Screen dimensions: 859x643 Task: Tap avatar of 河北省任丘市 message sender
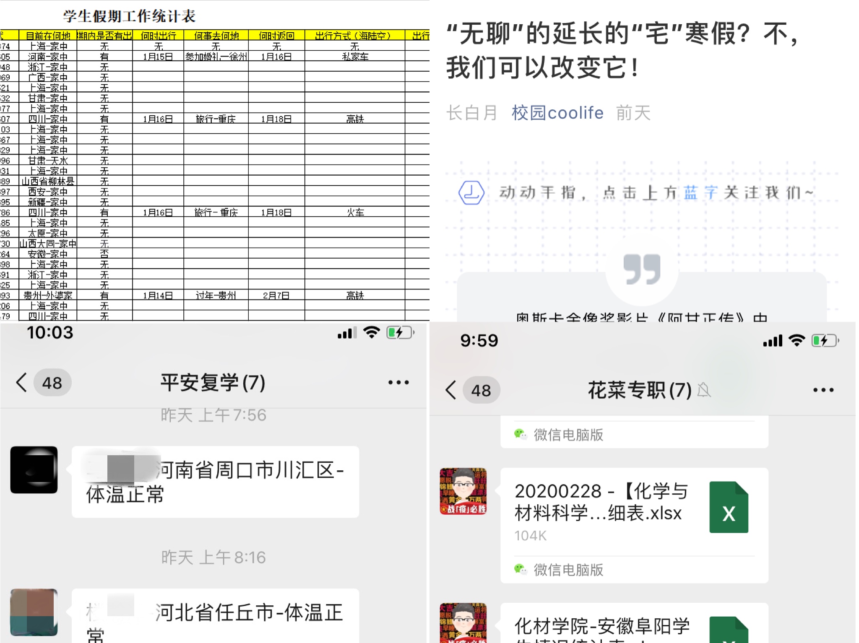pos(34,612)
